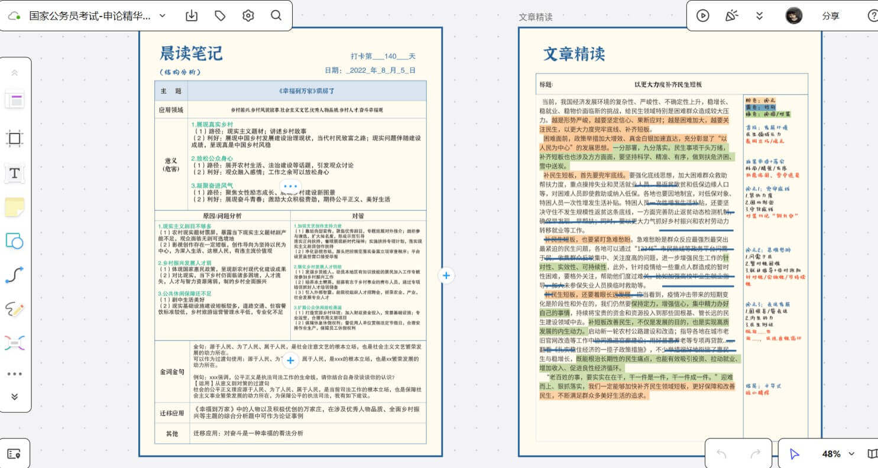This screenshot has width=878, height=468.
Task: Collapse the left toolbar with the up chevron
Action: [15, 73]
